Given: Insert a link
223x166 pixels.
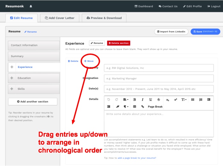Looking at the screenshot, I should coord(142,106).
